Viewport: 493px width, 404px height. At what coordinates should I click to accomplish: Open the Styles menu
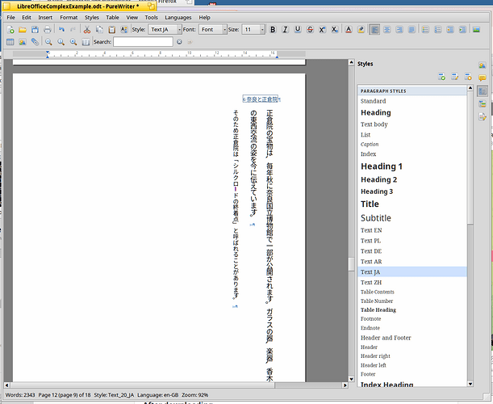point(91,18)
